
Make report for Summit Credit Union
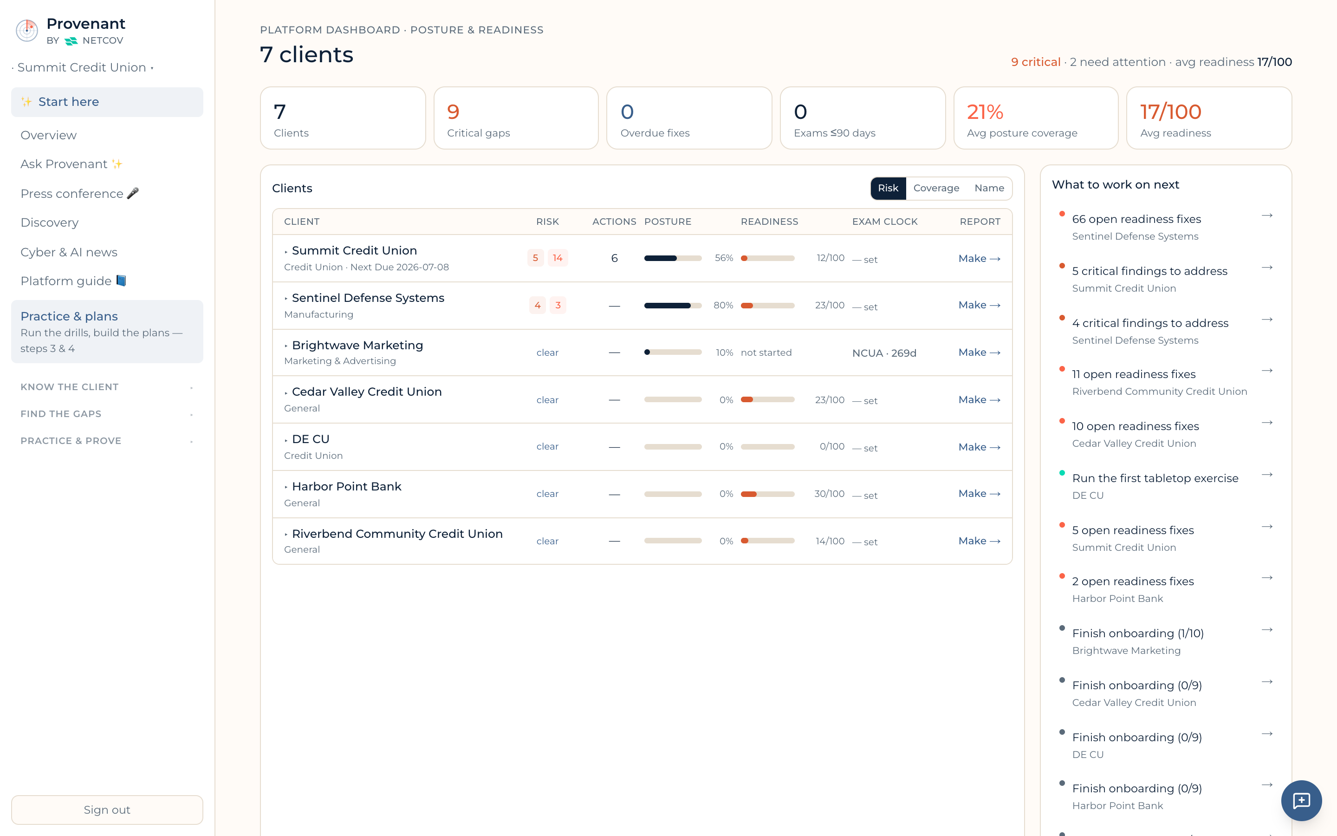(x=979, y=258)
